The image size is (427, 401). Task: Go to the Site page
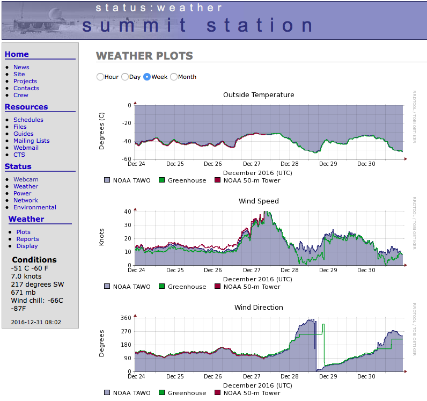point(19,74)
